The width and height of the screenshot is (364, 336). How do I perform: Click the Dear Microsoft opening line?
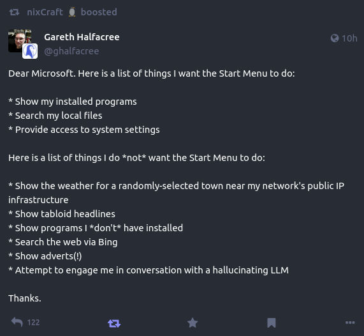coord(152,73)
